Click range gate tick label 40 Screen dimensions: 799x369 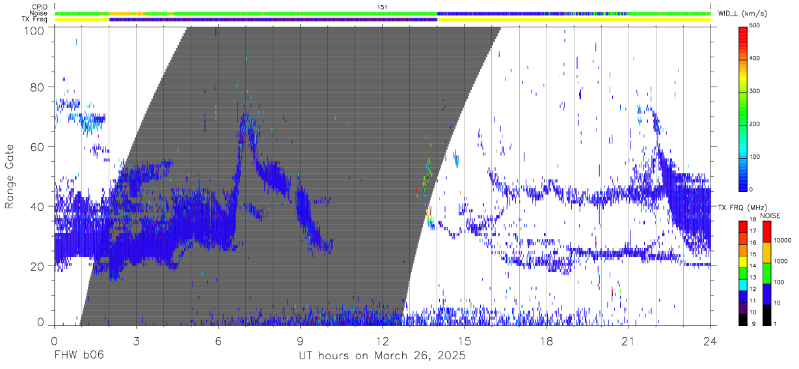point(37,206)
